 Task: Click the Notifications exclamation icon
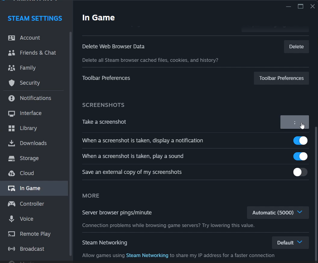pyautogui.click(x=11, y=98)
